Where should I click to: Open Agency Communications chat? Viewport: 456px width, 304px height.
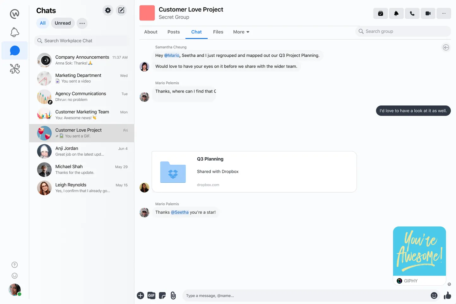[82, 97]
